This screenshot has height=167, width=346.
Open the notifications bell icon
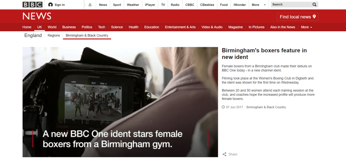90,5
